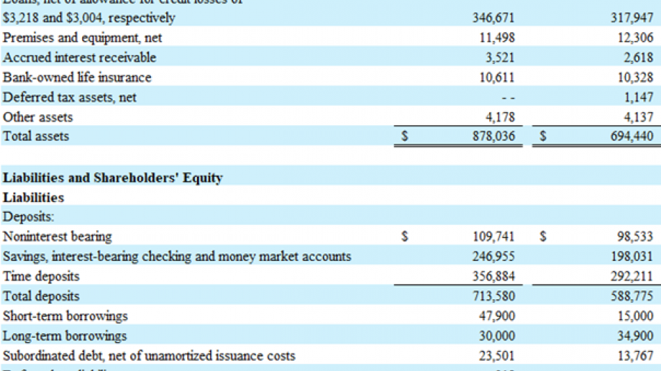Select the 'Short-term borrowings' row label
661x371 pixels.
coord(65,316)
